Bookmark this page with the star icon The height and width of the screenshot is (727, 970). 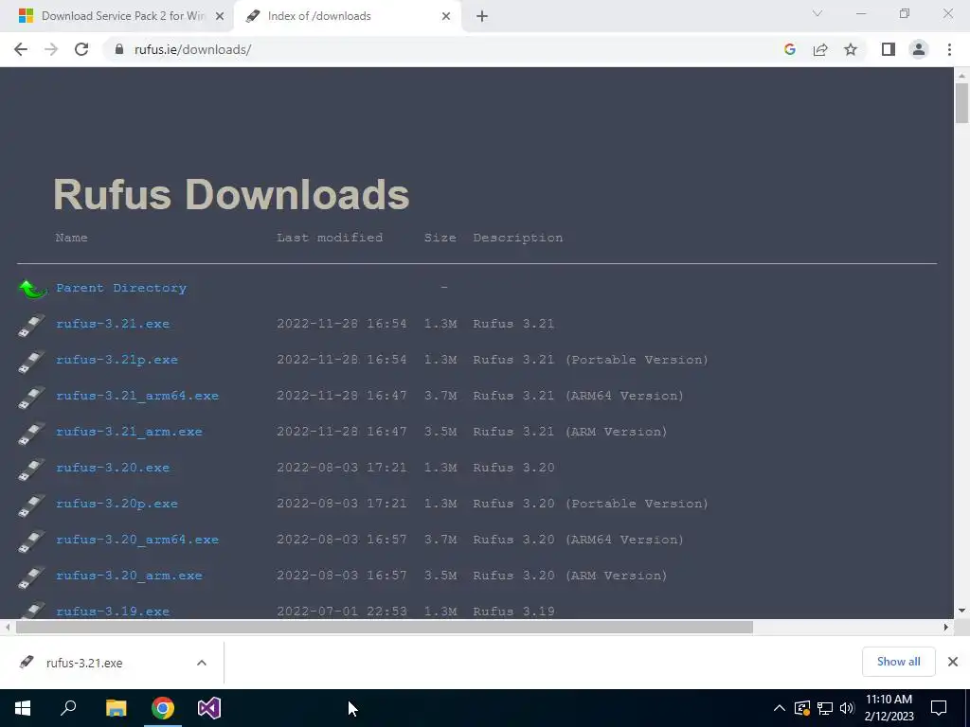coord(851,49)
